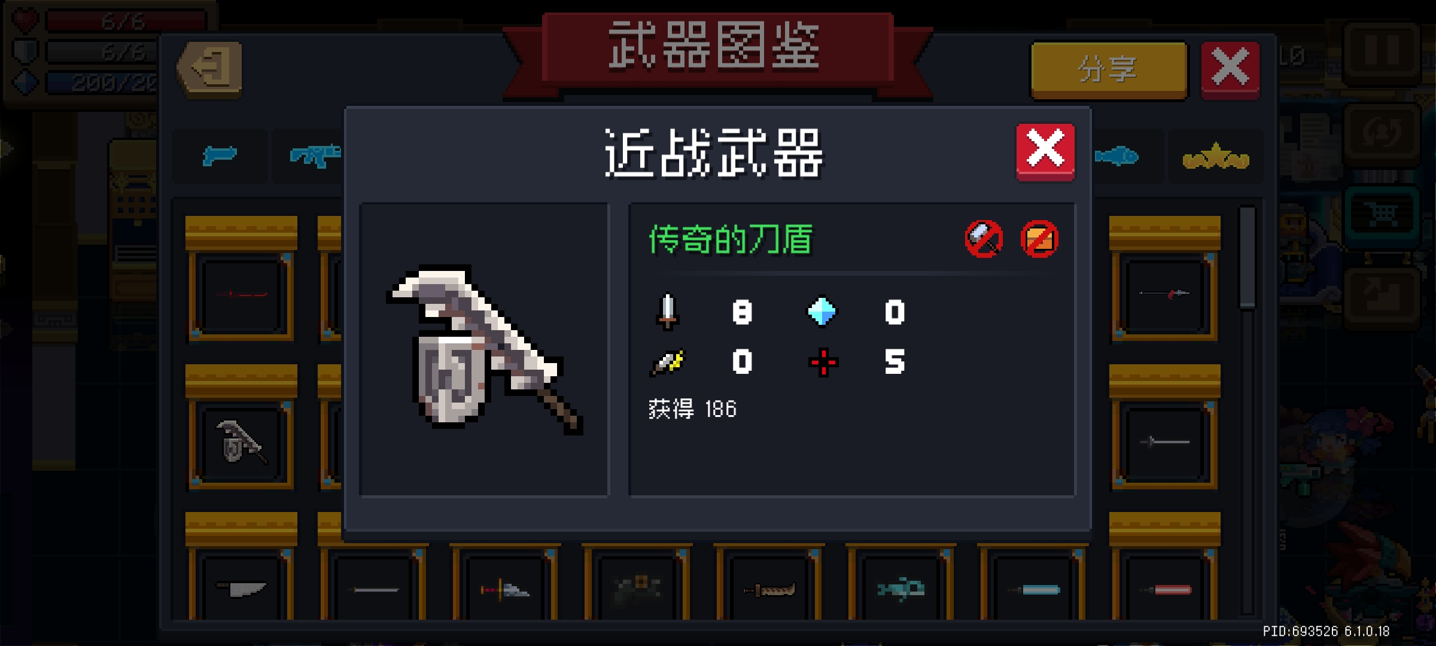Click the orange no-box restriction icon
The width and height of the screenshot is (1436, 646).
(1039, 239)
